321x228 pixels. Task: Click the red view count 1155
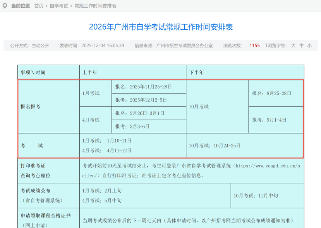pos(254,46)
